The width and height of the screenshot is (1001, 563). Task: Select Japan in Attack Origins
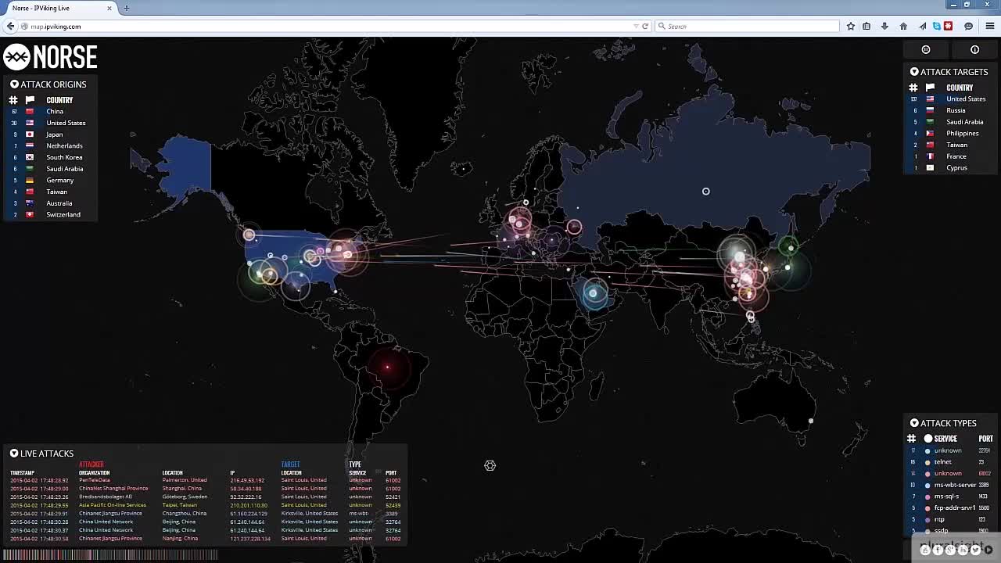(x=50, y=134)
